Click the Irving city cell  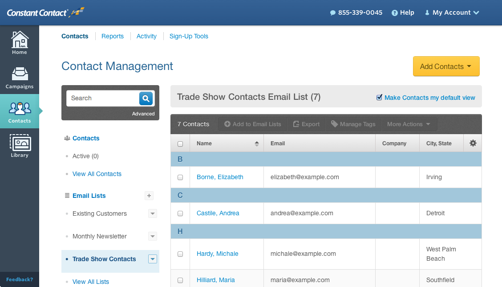(434, 177)
